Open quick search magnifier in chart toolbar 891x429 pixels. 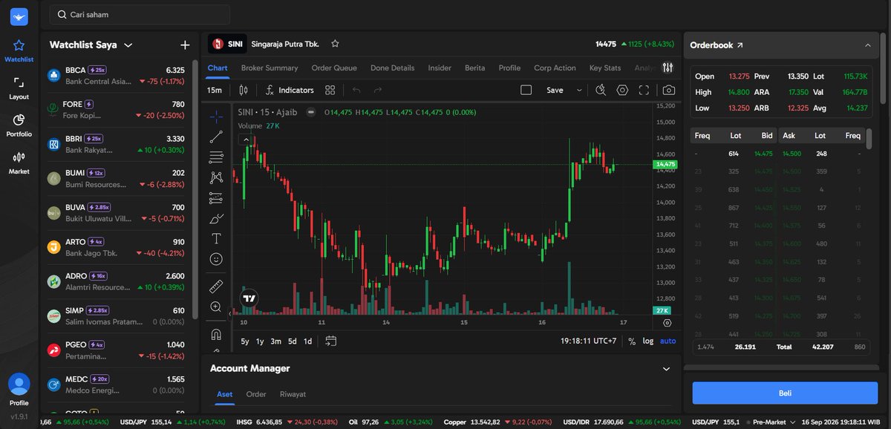601,90
